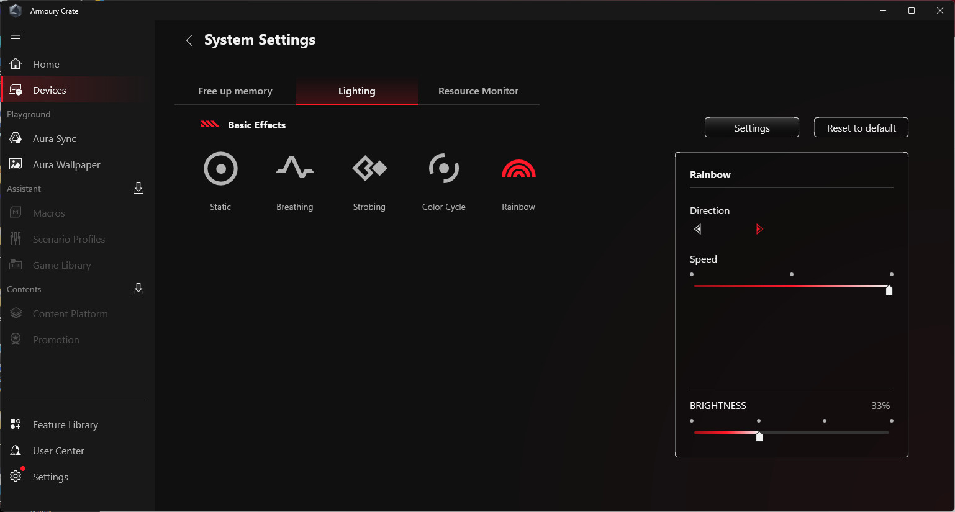Click the download icon beside Contents
The image size is (955, 512).
[138, 289]
